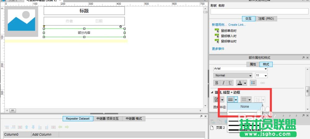Click the fill color bucket icon

[x=216, y=100]
